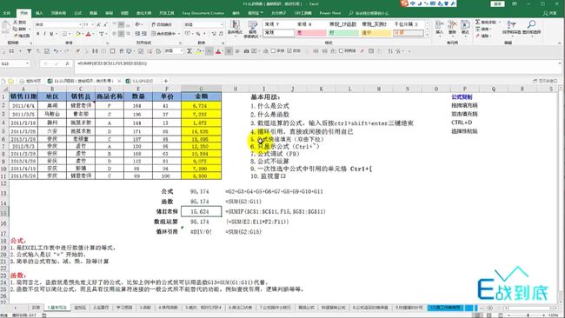Switch to the 目录 sheet tab
Screen dimensions: 565x318
point(36,308)
